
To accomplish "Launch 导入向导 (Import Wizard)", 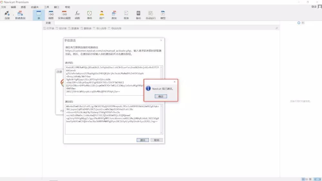I will tap(99, 29).
